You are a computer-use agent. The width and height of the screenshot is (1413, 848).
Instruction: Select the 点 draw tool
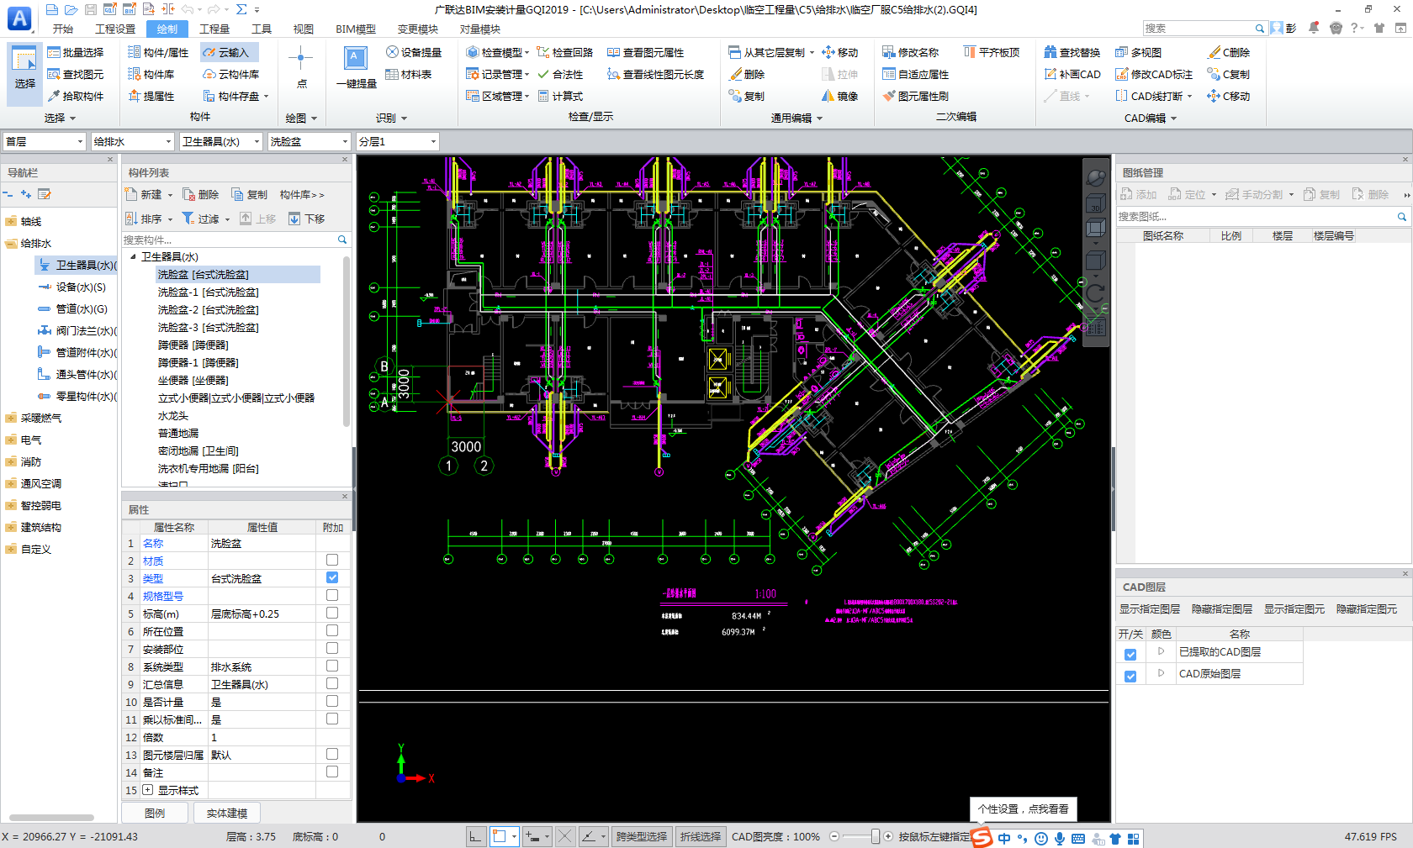[x=301, y=67]
